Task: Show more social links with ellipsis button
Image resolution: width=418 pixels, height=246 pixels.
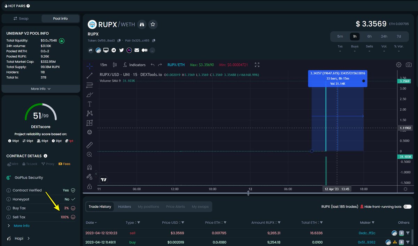Action: [152, 51]
